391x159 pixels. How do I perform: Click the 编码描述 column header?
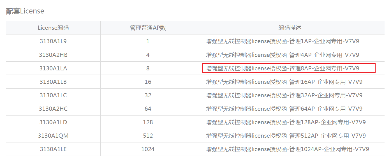tap(290, 28)
